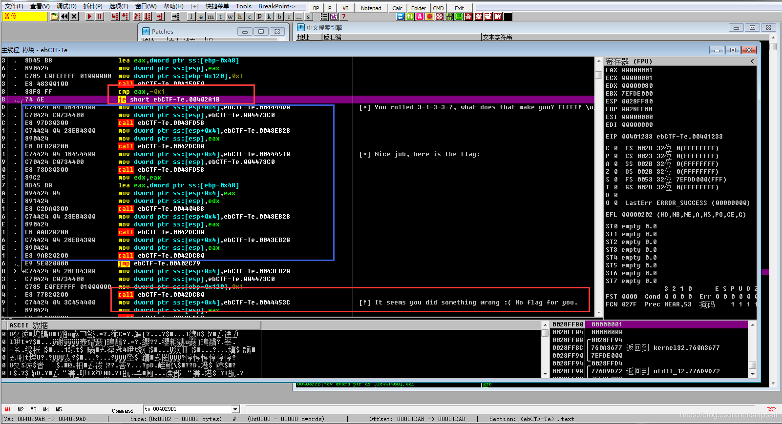Click the Go to address arrow icon
The width and height of the screenshot is (782, 424).
coord(176,17)
